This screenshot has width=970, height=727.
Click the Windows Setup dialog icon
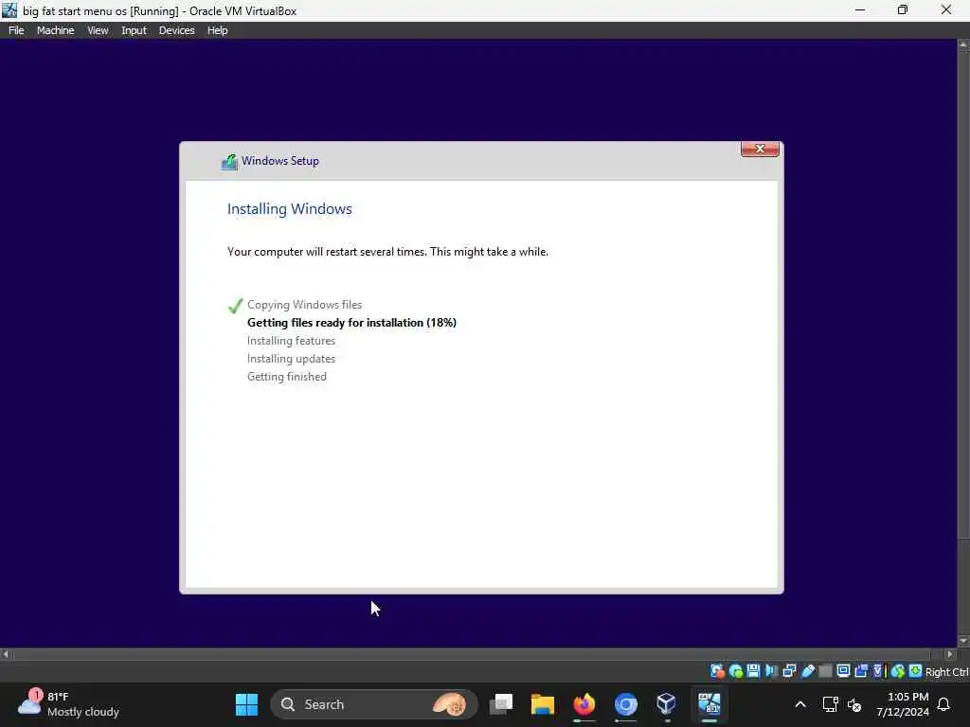(x=229, y=162)
